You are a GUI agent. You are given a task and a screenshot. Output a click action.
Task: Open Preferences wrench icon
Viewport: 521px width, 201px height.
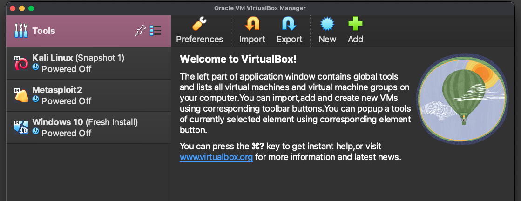tap(199, 24)
